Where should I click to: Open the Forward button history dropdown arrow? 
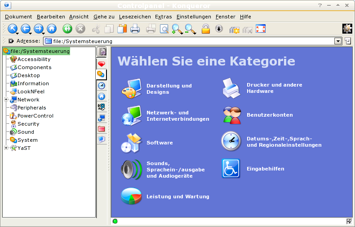point(43,34)
